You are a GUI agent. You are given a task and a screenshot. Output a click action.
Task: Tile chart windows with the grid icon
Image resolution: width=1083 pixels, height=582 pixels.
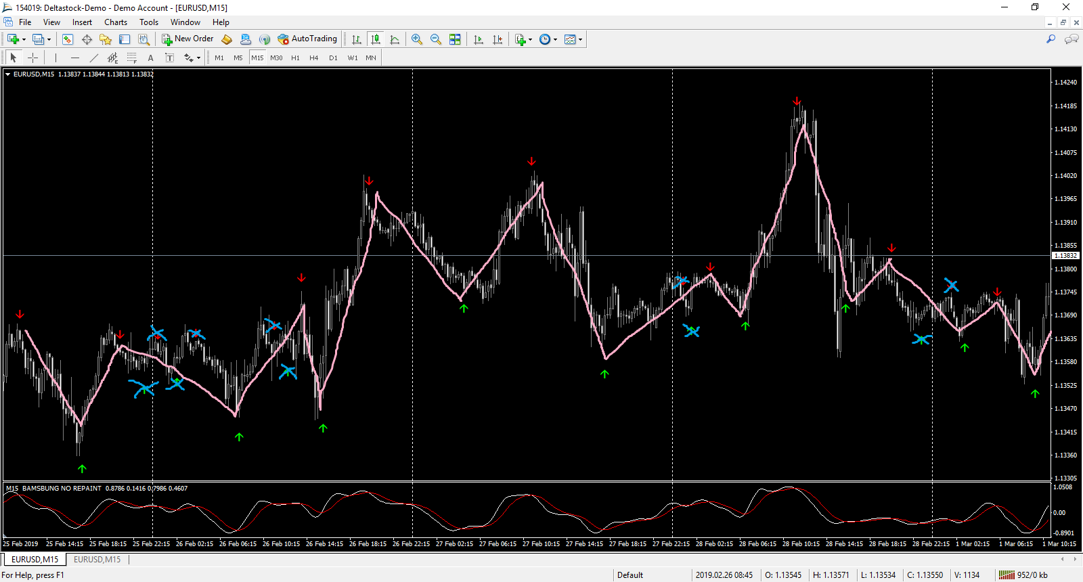[455, 39]
